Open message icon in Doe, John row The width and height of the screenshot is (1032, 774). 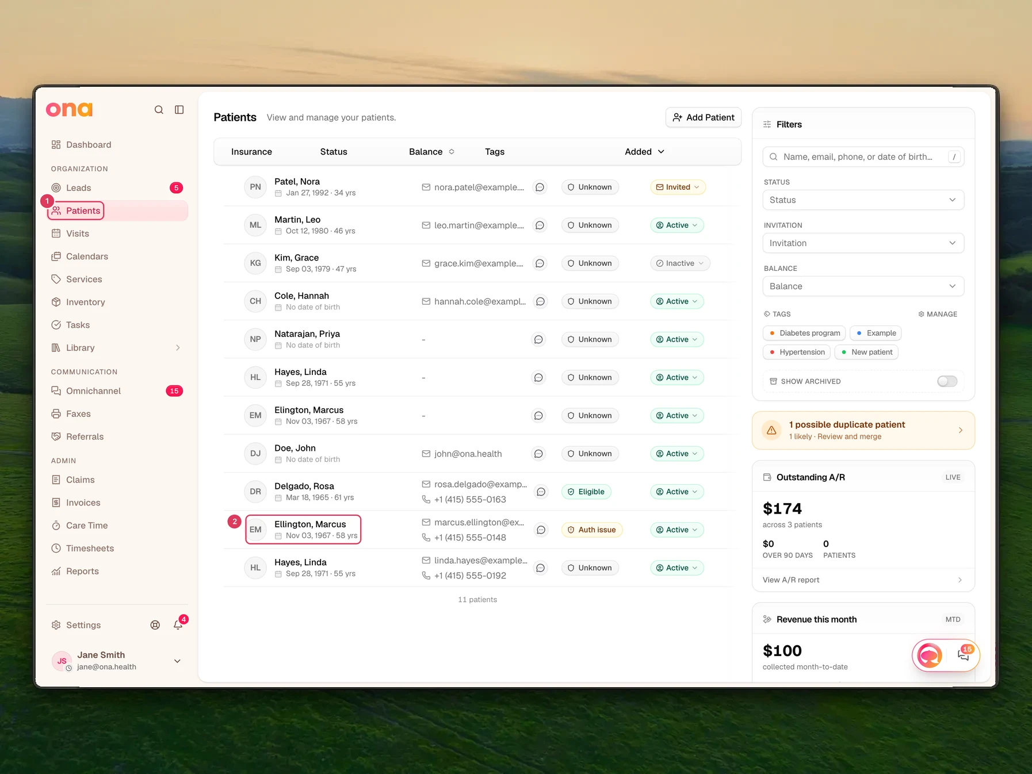point(538,454)
